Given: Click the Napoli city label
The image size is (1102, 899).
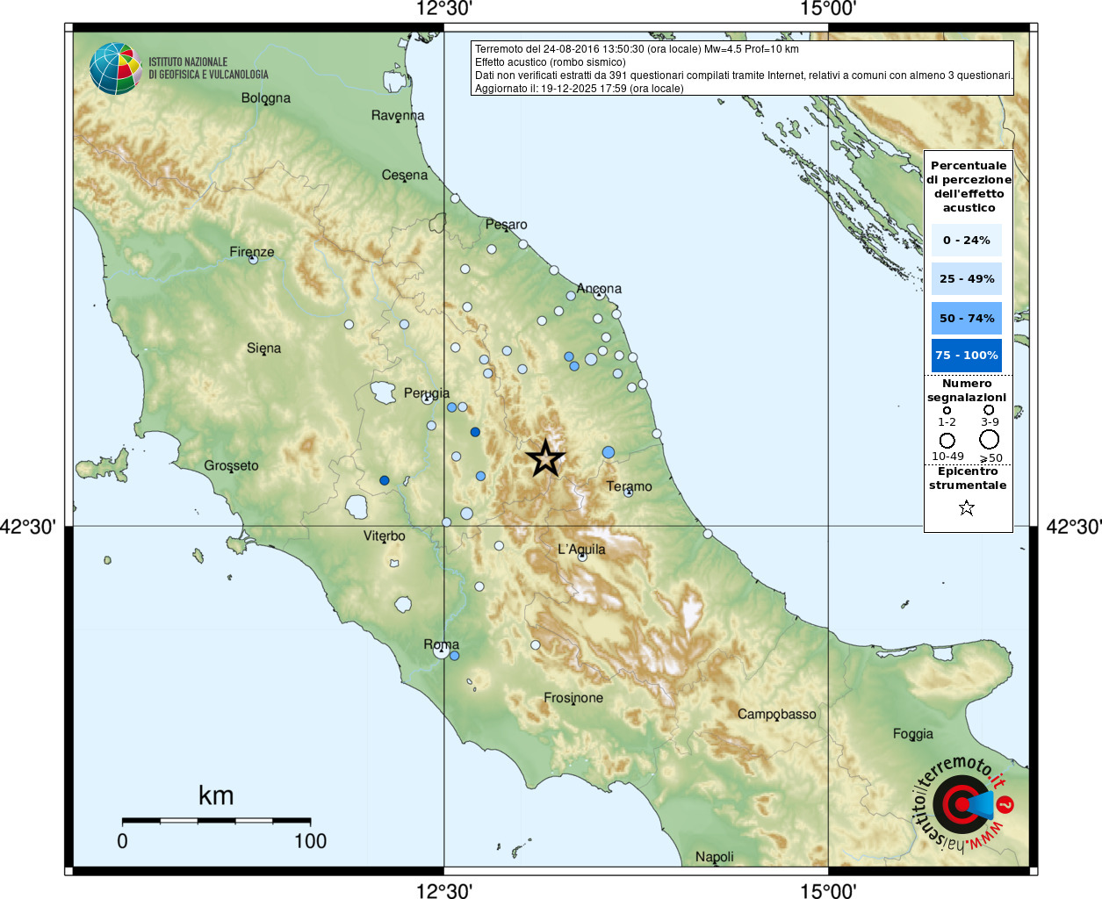Looking at the screenshot, I should (714, 857).
